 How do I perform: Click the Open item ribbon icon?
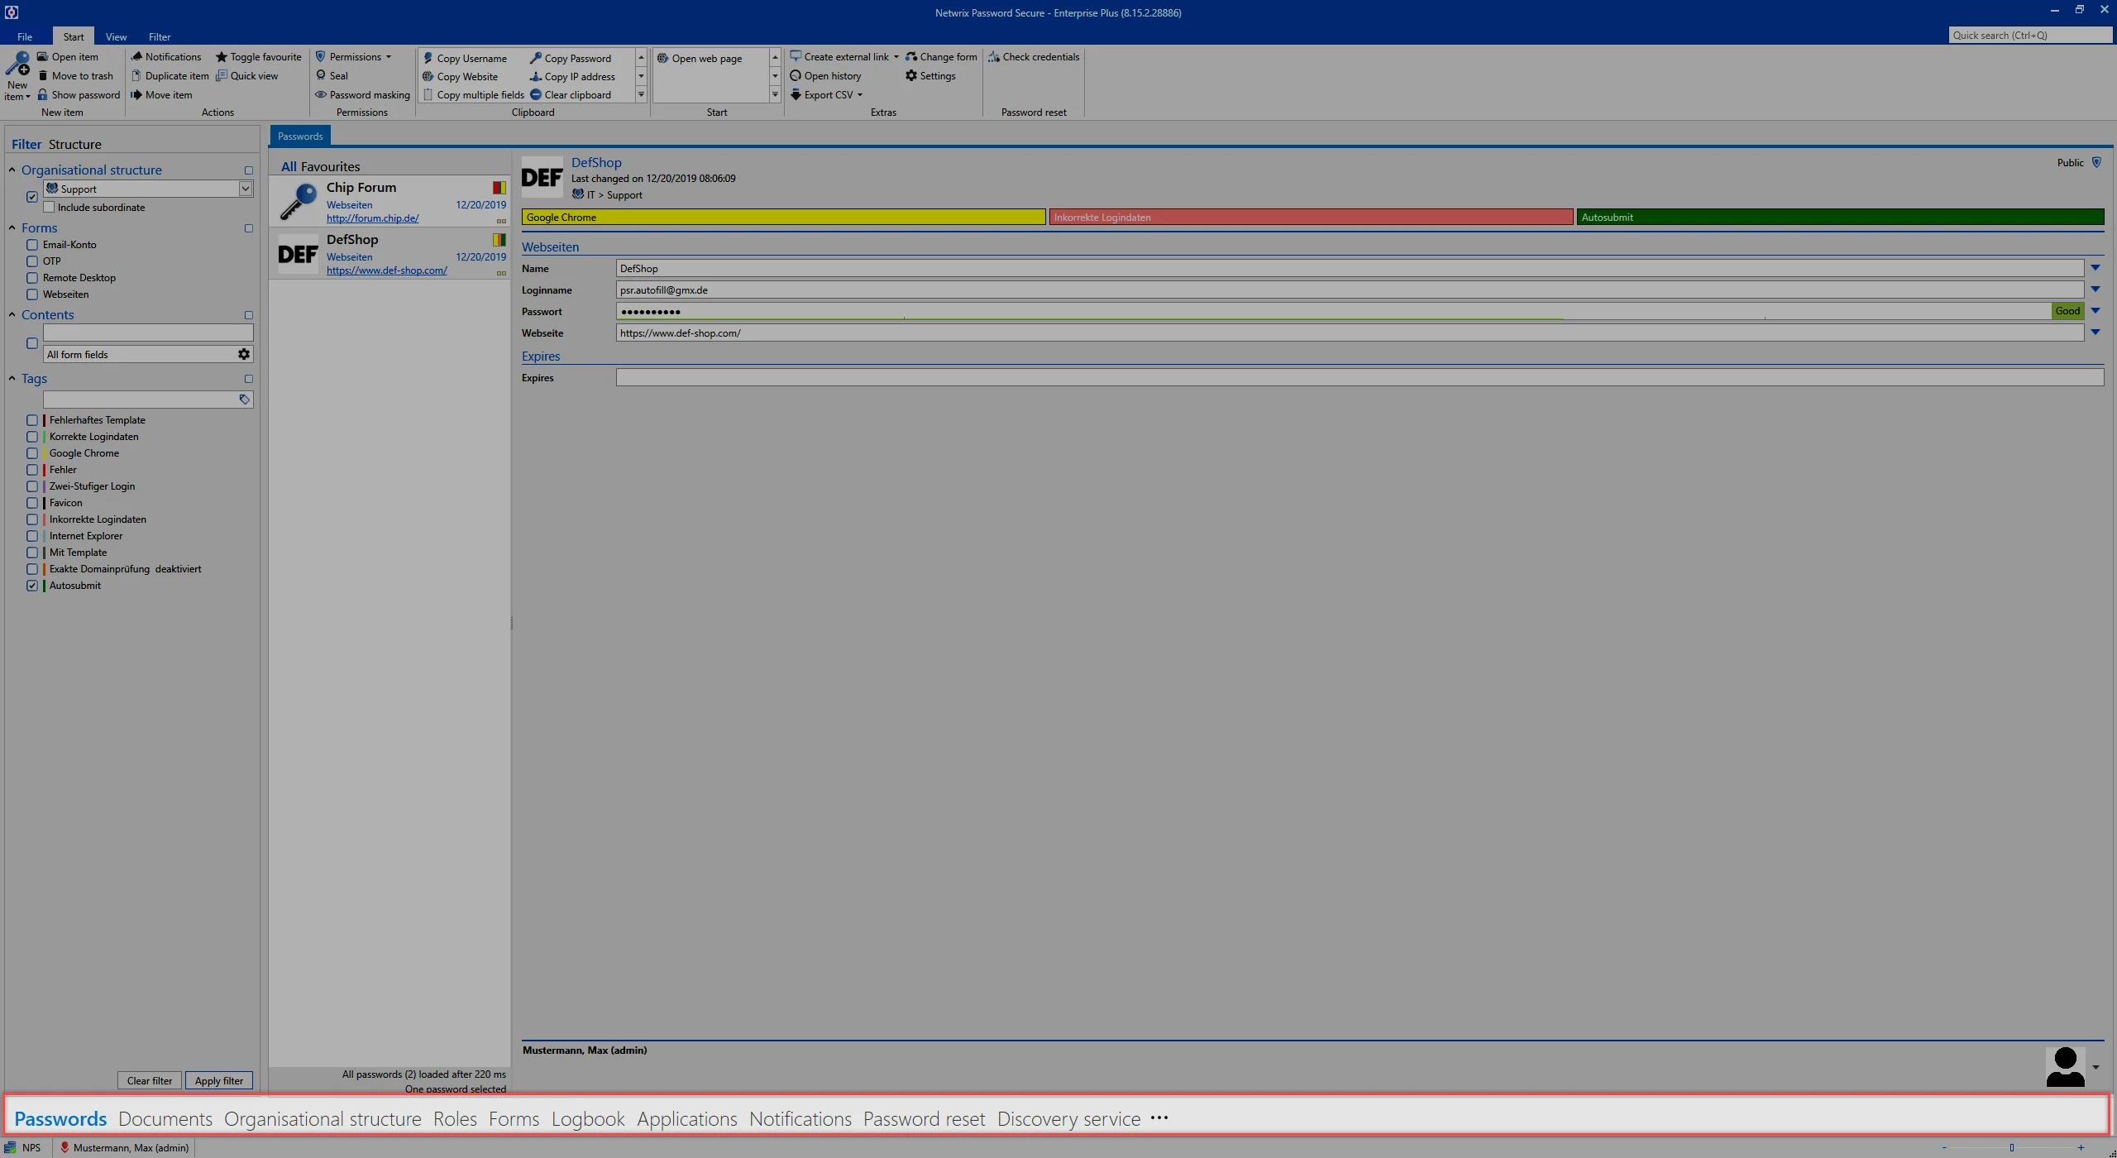tap(42, 57)
